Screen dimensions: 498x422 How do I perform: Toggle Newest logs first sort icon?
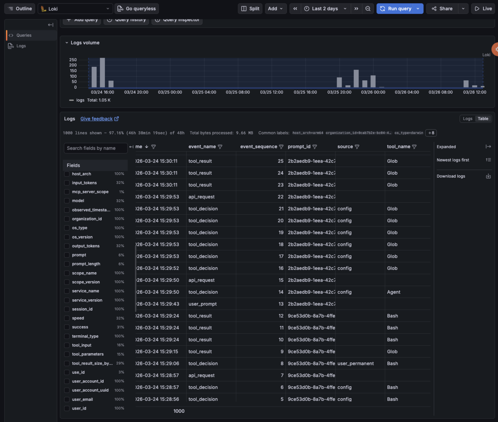(488, 160)
